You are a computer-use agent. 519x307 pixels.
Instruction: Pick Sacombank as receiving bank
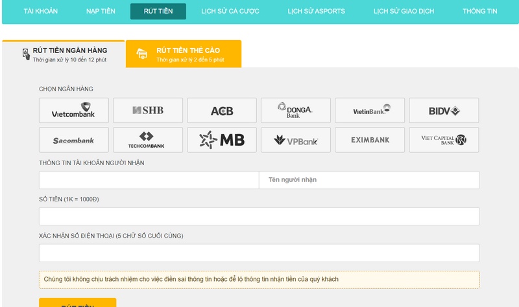[73, 140]
